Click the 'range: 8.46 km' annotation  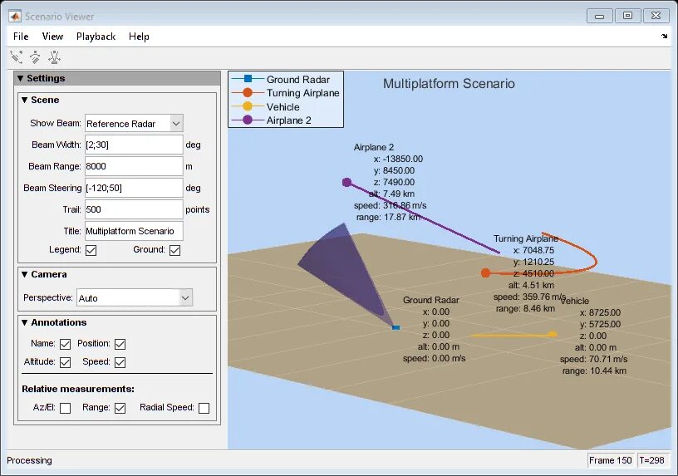[525, 309]
